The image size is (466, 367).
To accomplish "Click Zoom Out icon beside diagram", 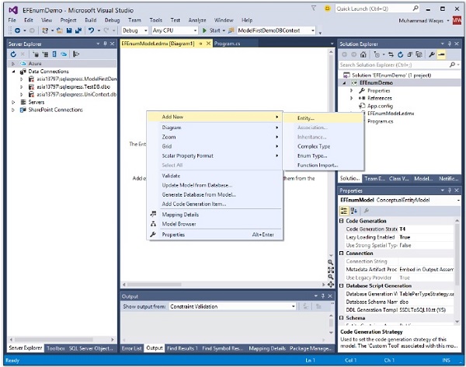I will pyautogui.click(x=331, y=277).
